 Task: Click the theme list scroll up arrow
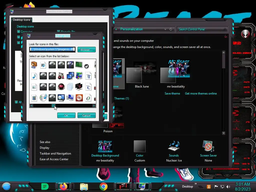(223, 52)
